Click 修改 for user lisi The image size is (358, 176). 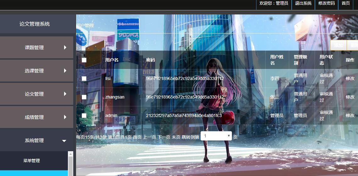point(350,78)
